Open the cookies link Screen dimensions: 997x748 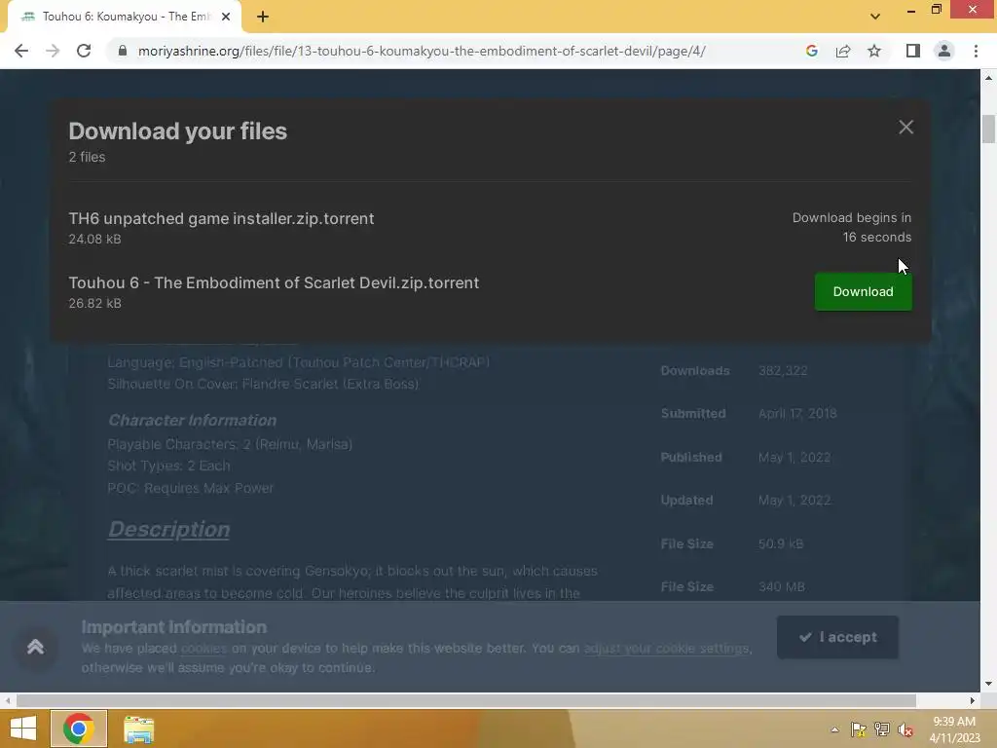pyautogui.click(x=203, y=648)
